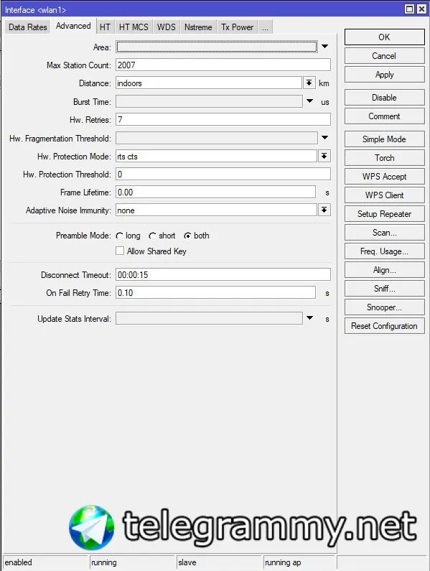430x571 pixels.
Task: Switch to the Data Rates tab
Action: tap(28, 27)
